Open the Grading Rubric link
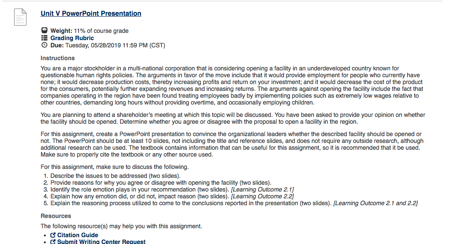 click(72, 38)
